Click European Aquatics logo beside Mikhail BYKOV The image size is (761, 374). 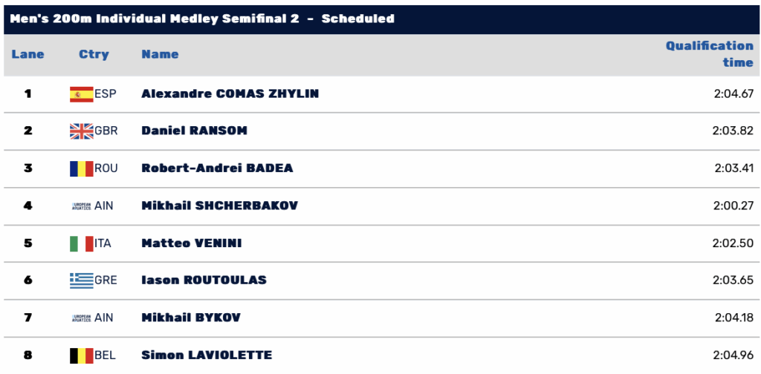coord(82,318)
